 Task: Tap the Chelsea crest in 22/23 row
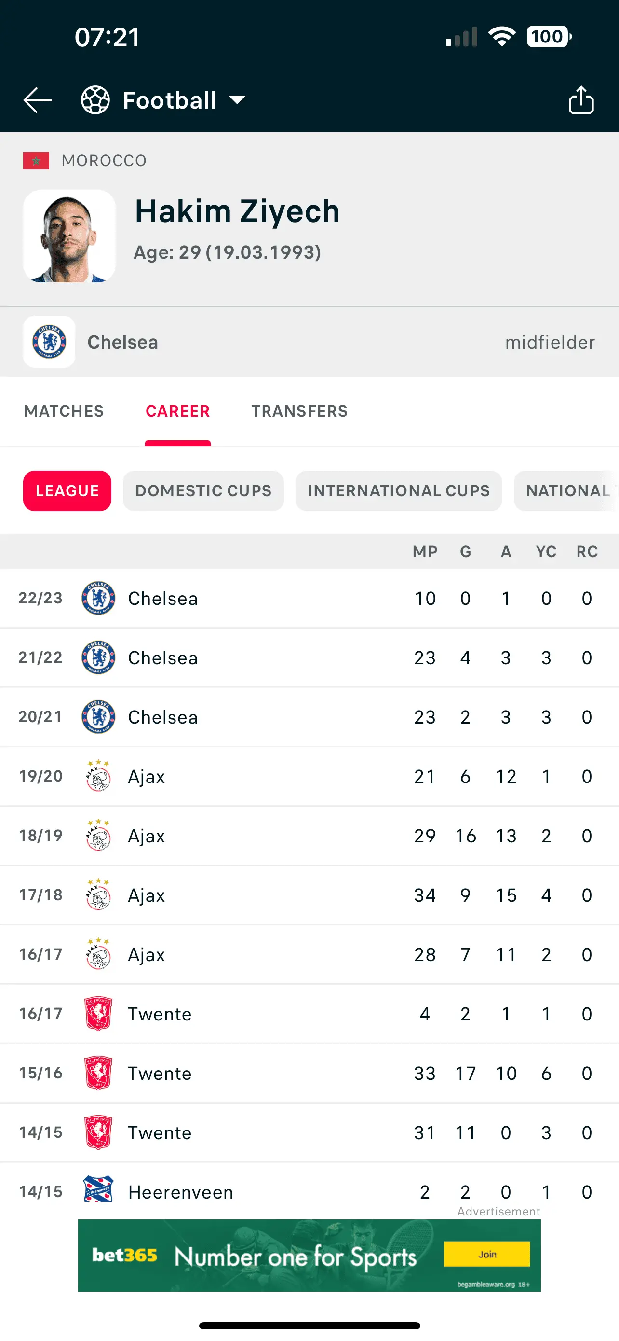[x=98, y=599]
